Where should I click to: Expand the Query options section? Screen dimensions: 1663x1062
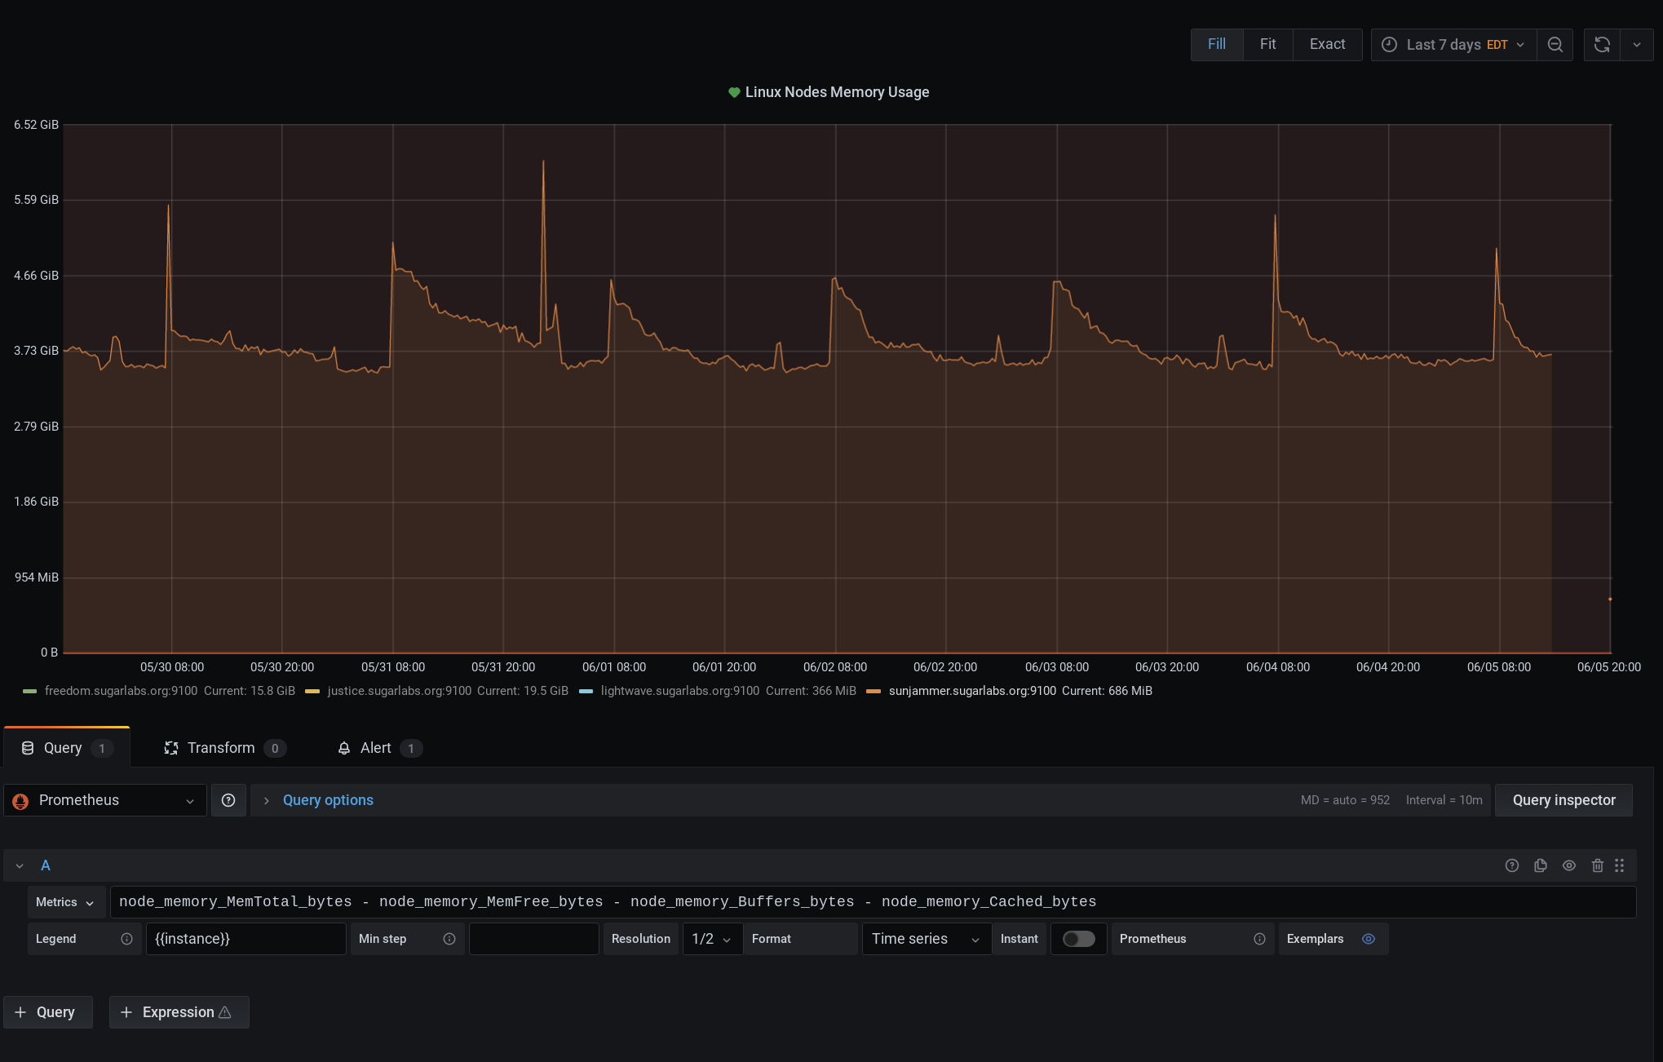[327, 800]
